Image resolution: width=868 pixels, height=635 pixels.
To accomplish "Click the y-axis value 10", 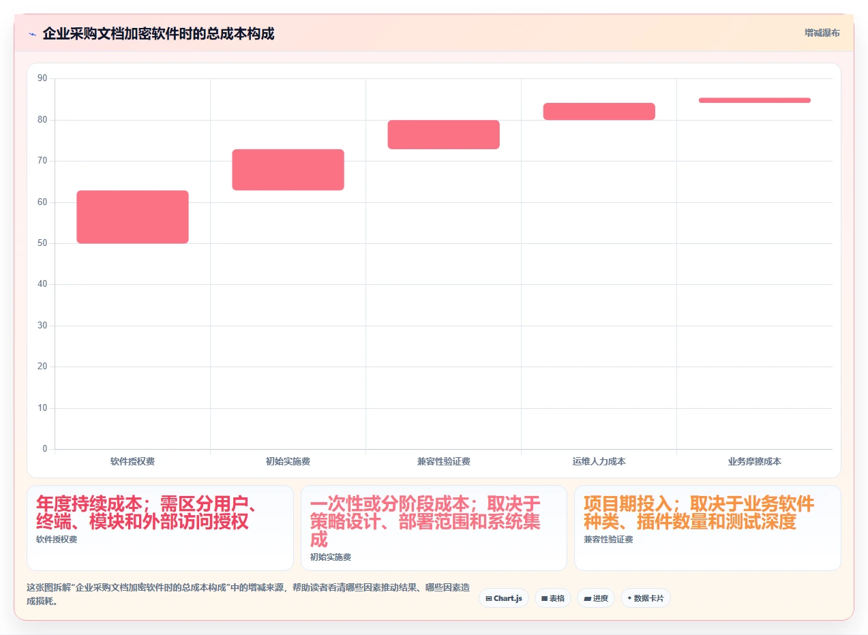I will tap(42, 408).
